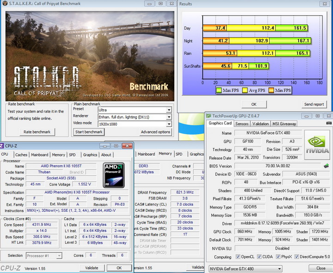Click the Rate benchmark button
Viewport: 333px width, 273px height.
coord(37,132)
